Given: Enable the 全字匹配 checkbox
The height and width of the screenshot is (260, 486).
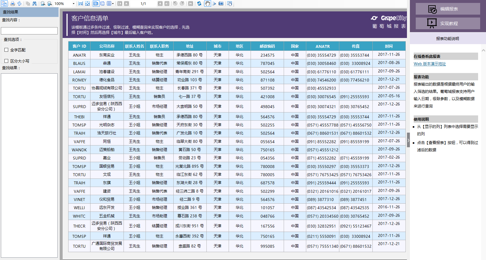Looking at the screenshot, I should 6,50.
